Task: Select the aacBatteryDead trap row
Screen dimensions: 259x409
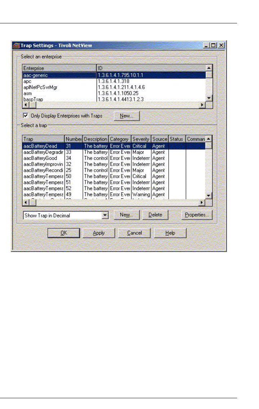Action: coord(114,146)
